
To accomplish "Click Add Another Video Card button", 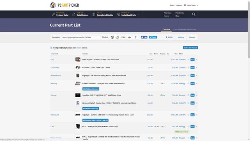I will 95,120.
